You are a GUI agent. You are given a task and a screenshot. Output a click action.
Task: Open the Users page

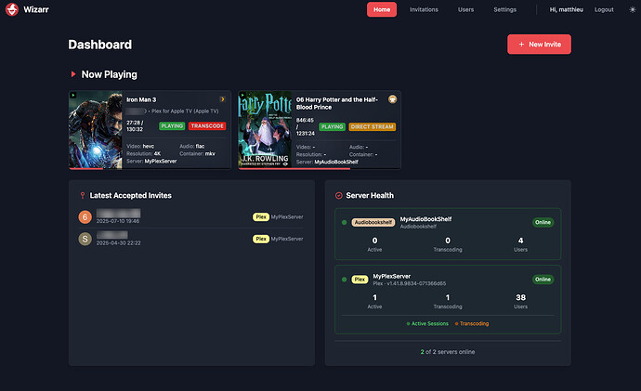point(466,9)
